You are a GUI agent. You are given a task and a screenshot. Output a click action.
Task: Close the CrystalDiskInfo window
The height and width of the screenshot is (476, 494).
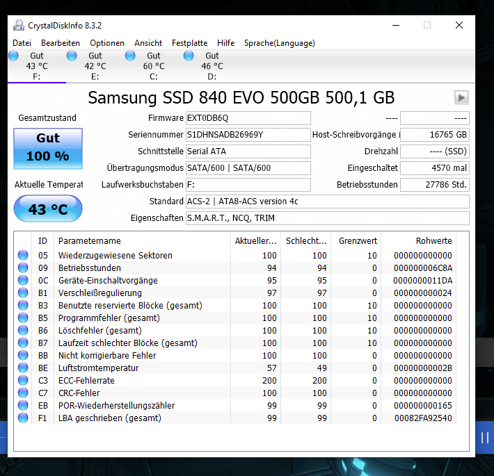tap(459, 25)
